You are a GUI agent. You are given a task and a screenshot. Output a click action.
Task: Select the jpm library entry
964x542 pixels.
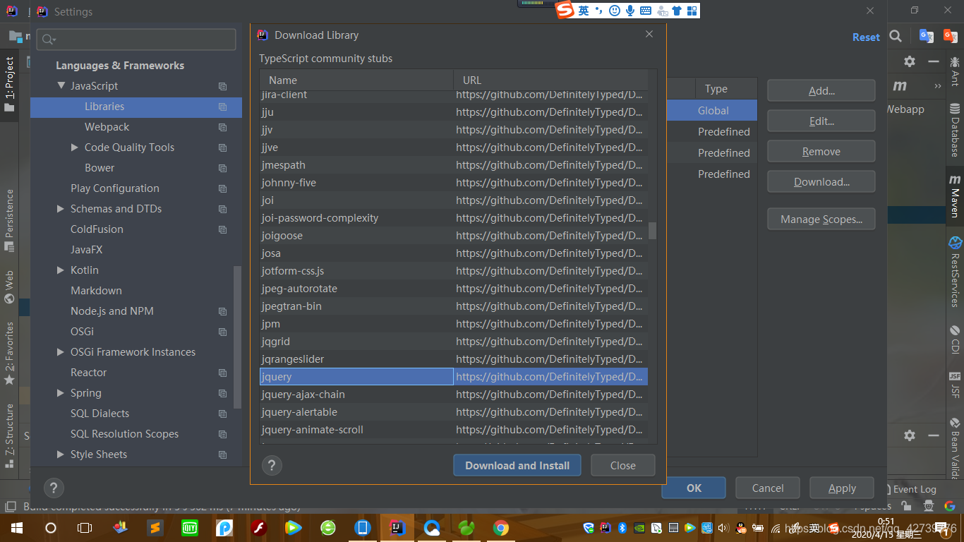(x=454, y=324)
